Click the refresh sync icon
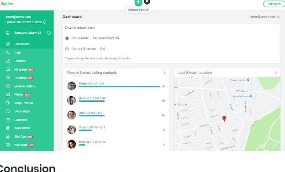This screenshot has width=285, height=172. (x=45, y=22)
